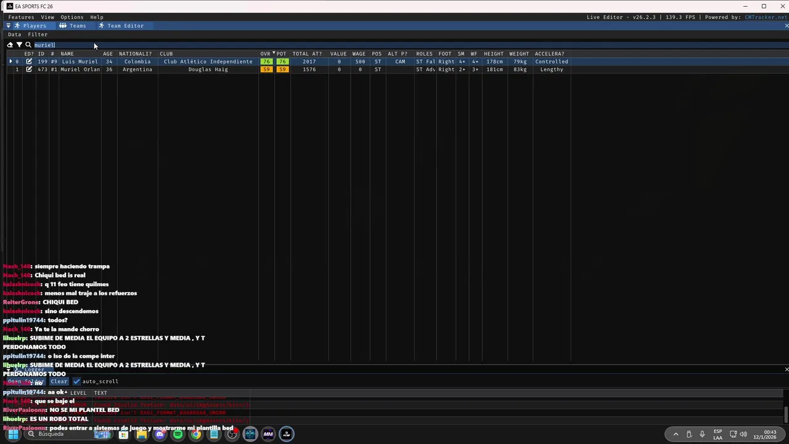
Task: Click the USB device tray icon
Action: (x=689, y=434)
